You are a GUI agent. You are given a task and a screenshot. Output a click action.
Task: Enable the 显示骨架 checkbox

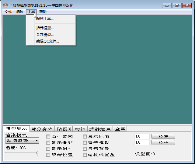(x=48, y=143)
